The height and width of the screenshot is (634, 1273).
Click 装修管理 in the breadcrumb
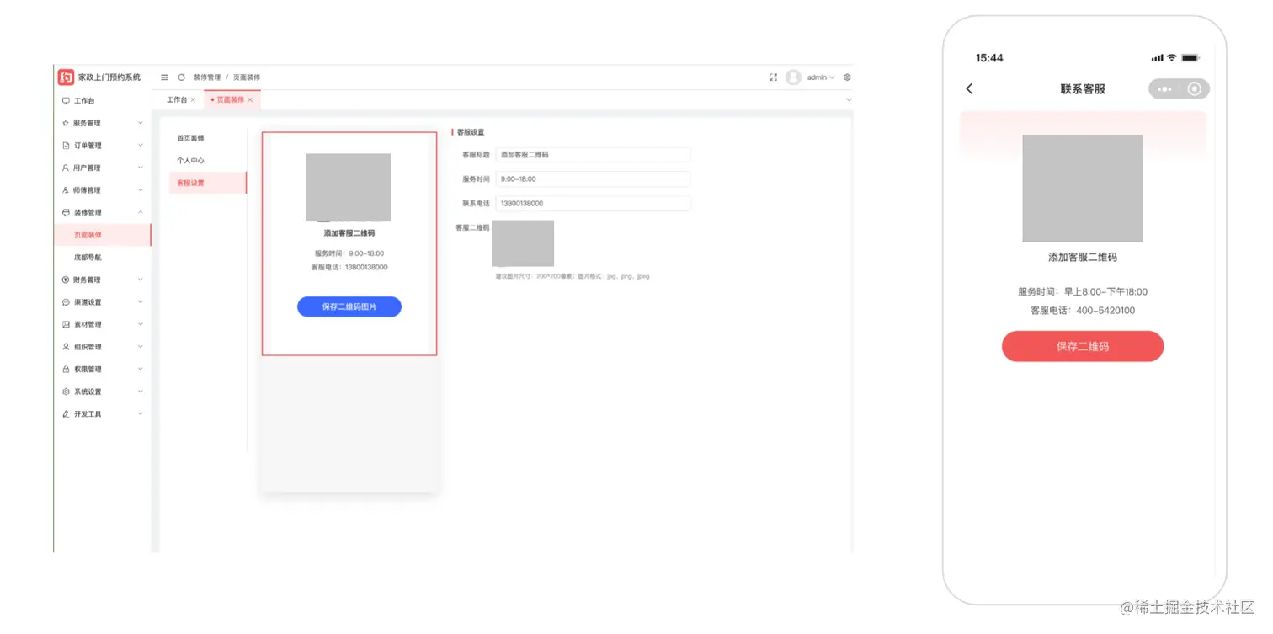207,77
